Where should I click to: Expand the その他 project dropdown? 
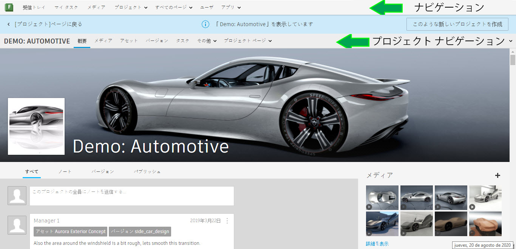[207, 41]
